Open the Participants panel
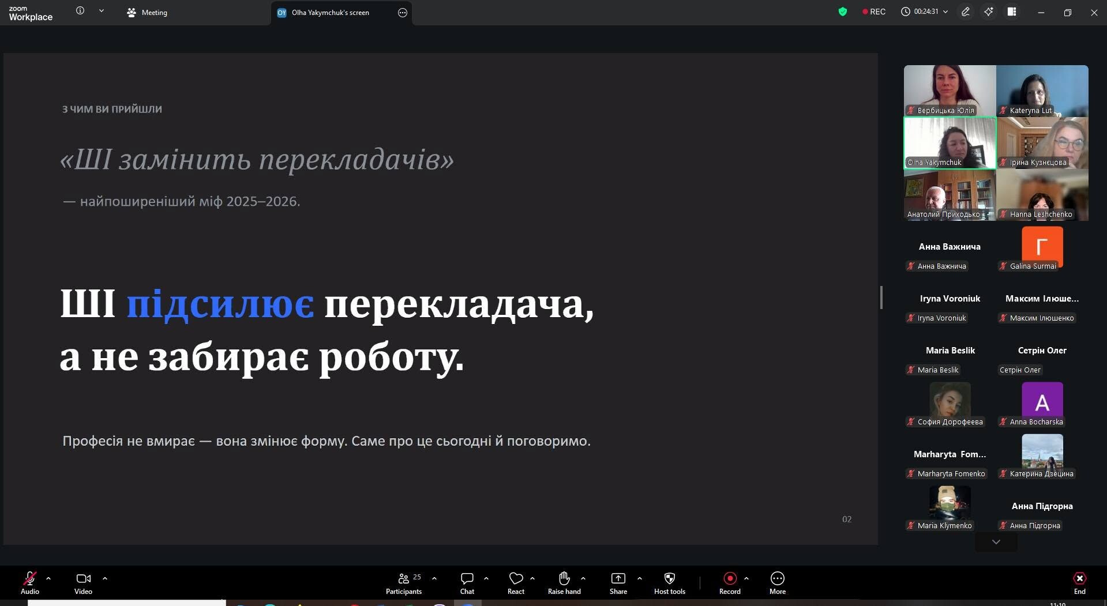The image size is (1107, 606). coord(404,582)
